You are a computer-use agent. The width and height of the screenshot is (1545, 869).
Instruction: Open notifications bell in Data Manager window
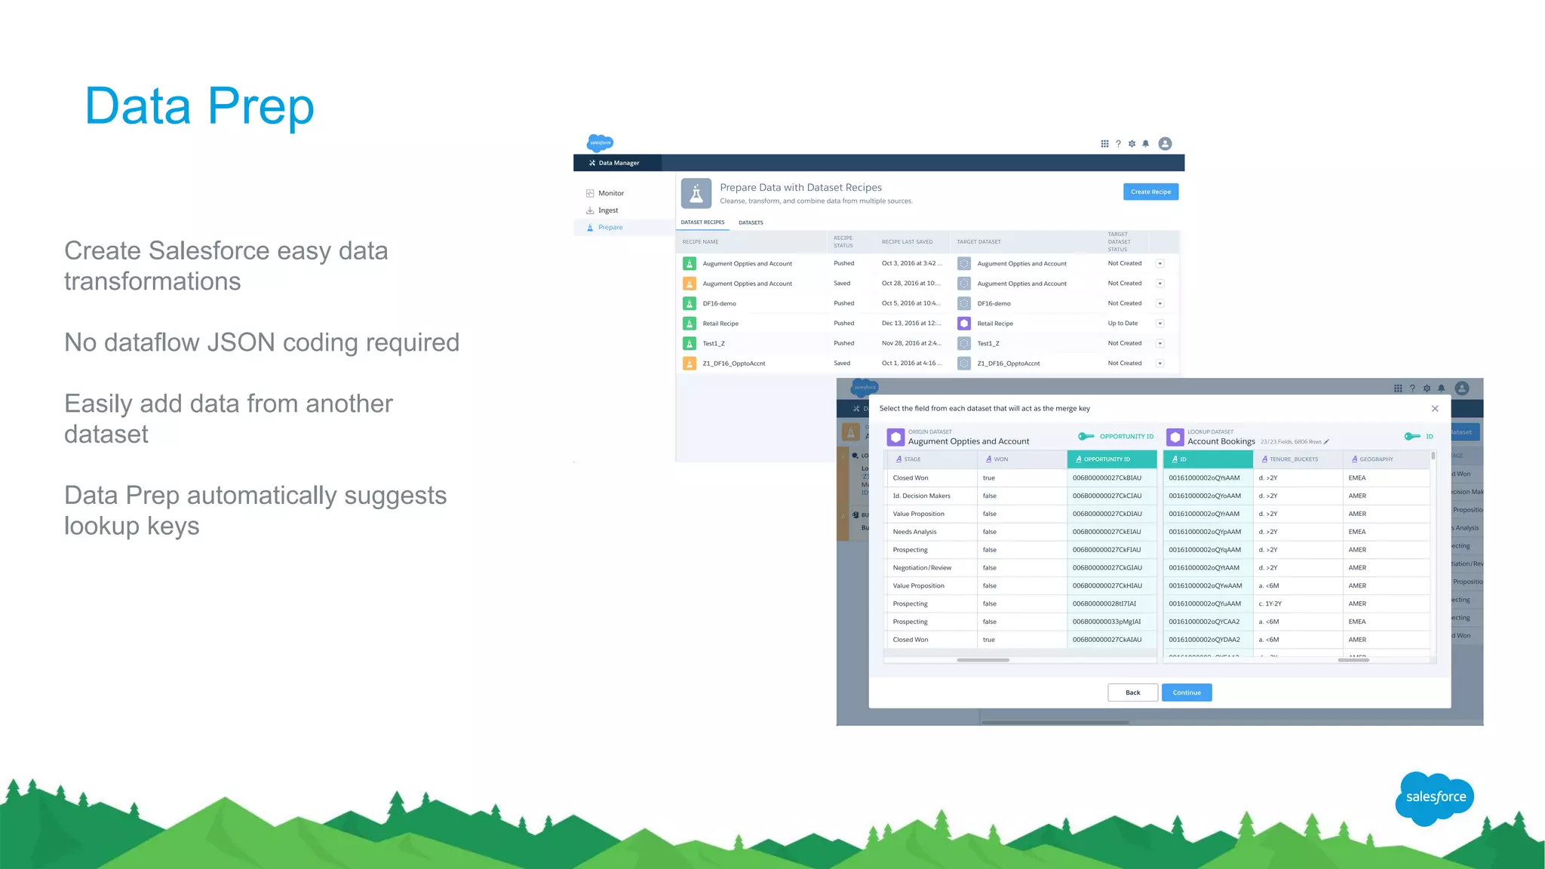(x=1145, y=143)
